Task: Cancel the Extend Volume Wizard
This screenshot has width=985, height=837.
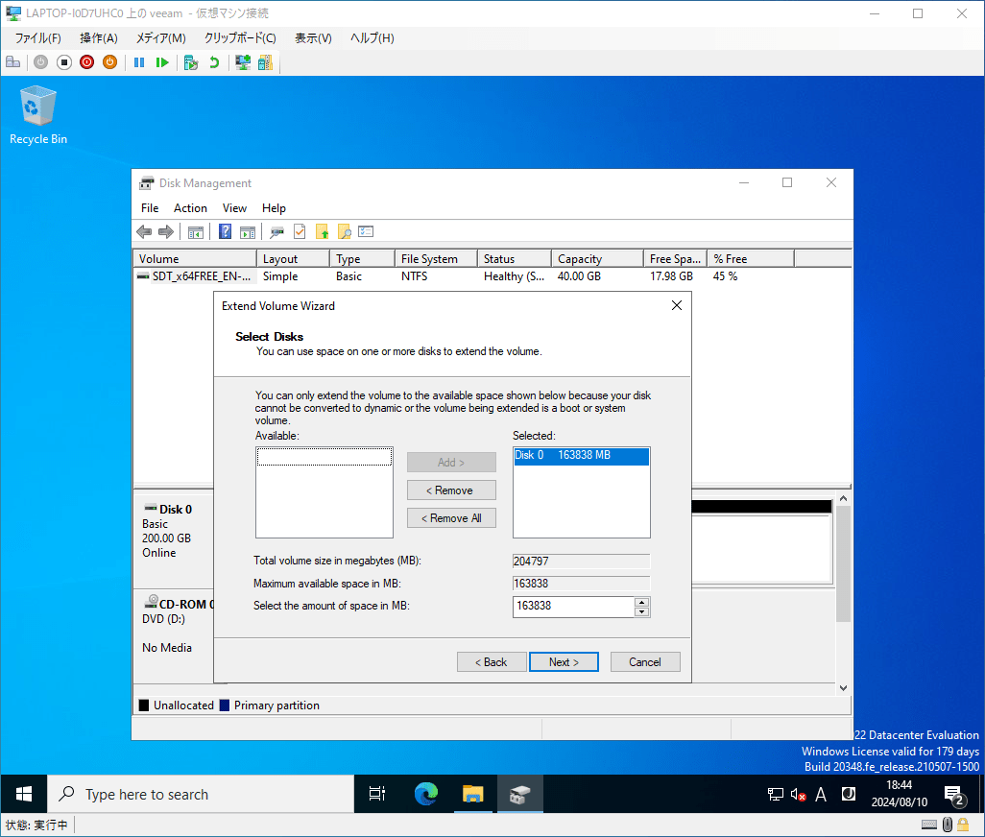Action: [x=645, y=661]
